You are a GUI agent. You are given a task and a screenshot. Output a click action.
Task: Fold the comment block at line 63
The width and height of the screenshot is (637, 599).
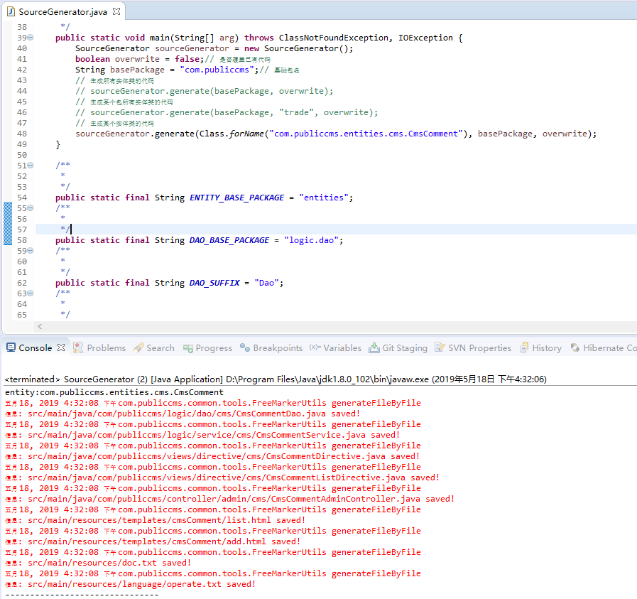[30, 293]
